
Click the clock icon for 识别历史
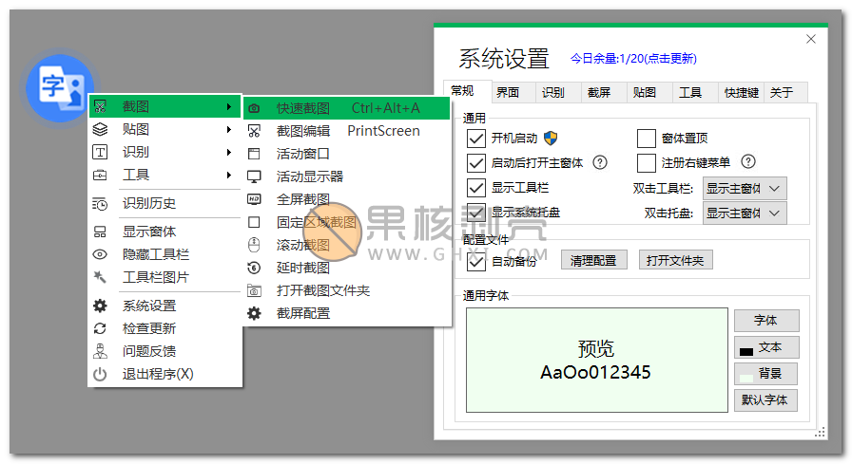coord(100,203)
